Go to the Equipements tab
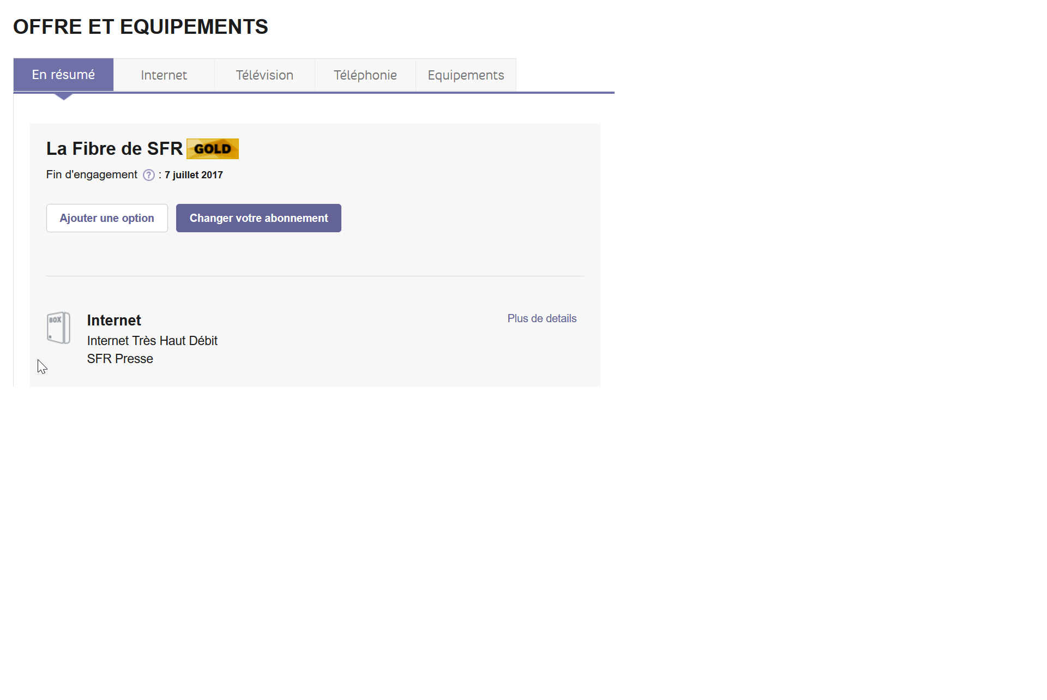Screen dimensions: 1047x700 tap(466, 75)
